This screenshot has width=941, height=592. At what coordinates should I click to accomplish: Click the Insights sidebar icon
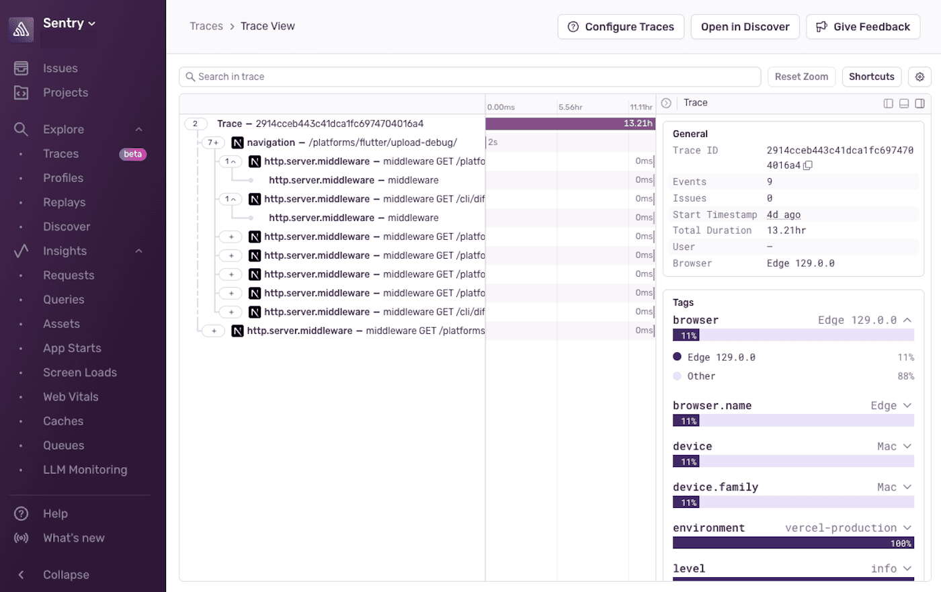click(x=22, y=250)
